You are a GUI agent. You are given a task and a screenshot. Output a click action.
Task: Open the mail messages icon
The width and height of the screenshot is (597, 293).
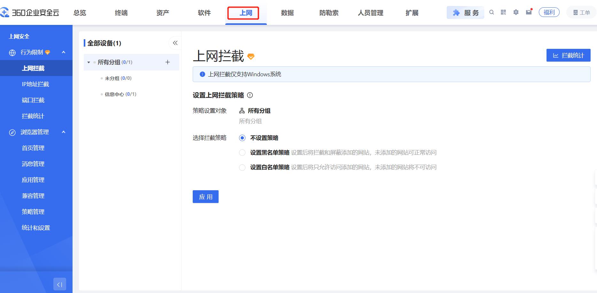point(529,12)
